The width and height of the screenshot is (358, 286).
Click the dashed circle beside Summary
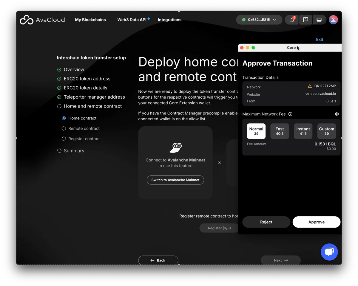pyautogui.click(x=59, y=151)
